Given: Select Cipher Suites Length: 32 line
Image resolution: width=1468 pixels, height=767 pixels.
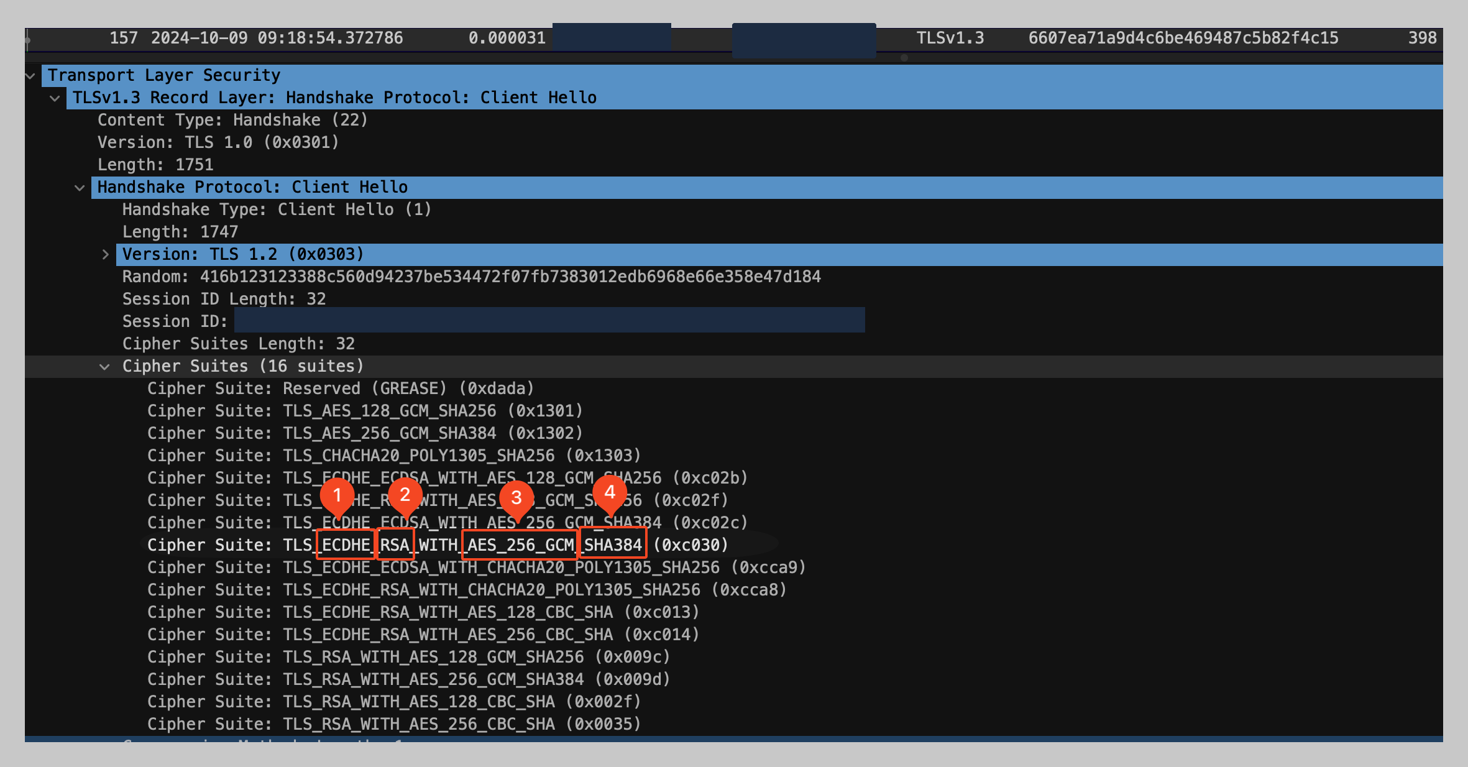Looking at the screenshot, I should tap(239, 344).
